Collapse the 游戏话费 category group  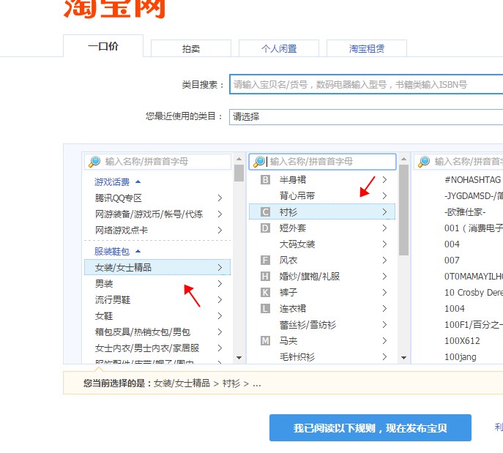(117, 182)
